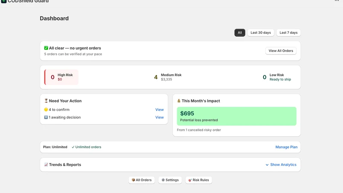This screenshot has width=343, height=193.
Task: Click the green checkmark All clear icon
Action: (x=46, y=48)
